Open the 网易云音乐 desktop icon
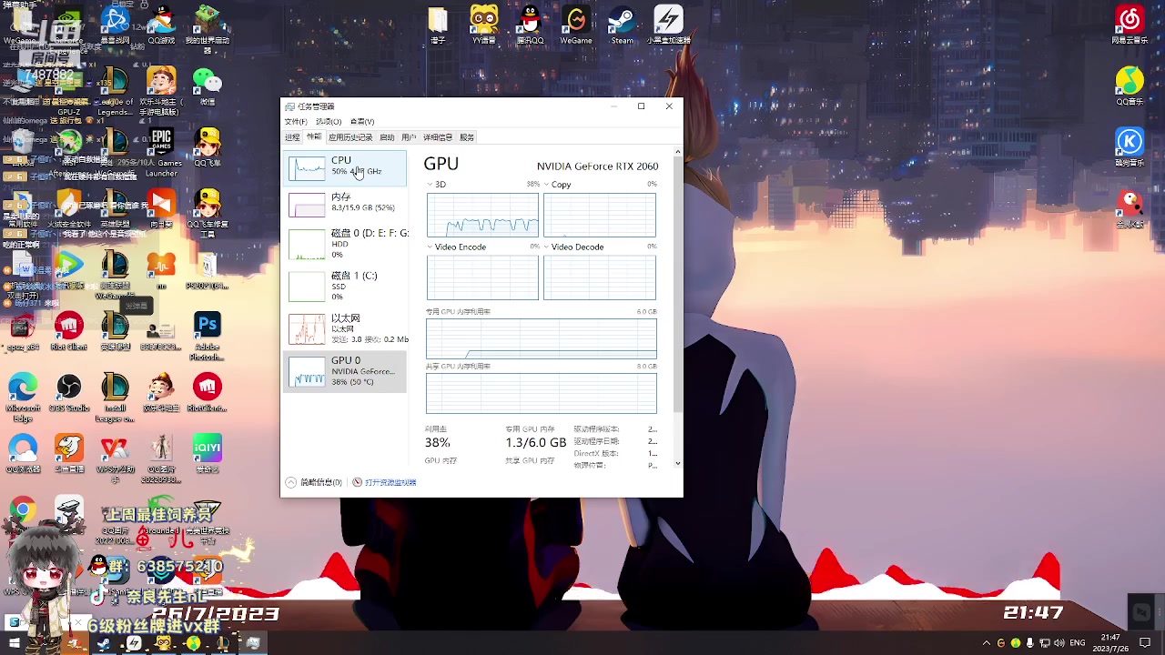This screenshot has height=655, width=1165. (1130, 25)
